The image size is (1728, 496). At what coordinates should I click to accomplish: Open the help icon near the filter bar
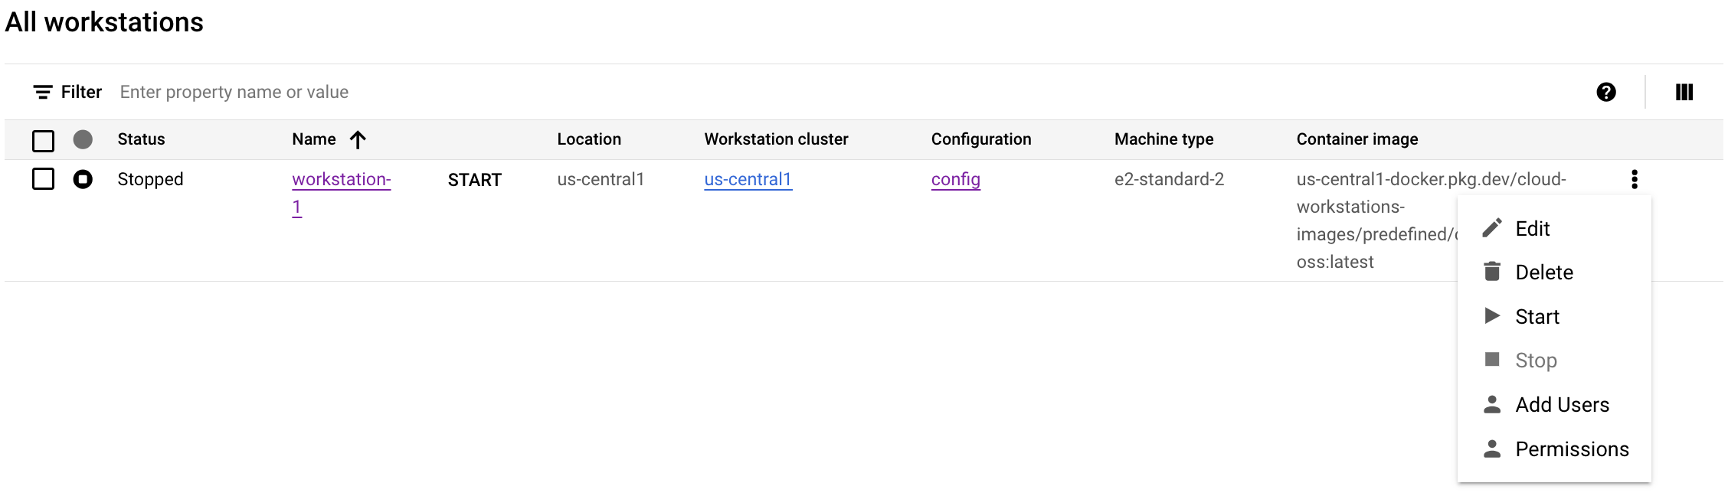point(1606,91)
